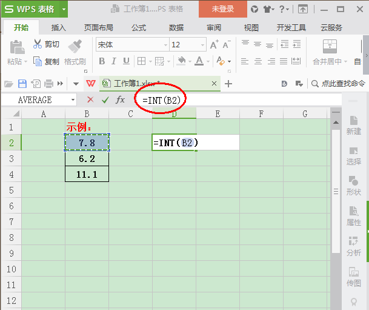Toggle underline formatting
The width and height of the screenshot is (369, 310).
pyautogui.click(x=127, y=61)
